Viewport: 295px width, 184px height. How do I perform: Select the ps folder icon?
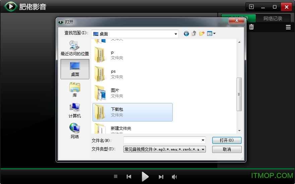click(x=100, y=74)
